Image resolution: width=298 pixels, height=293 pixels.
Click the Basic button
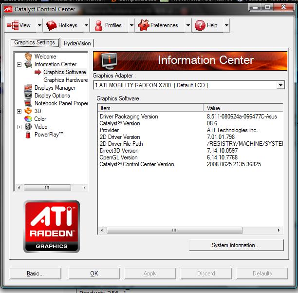tap(36, 273)
